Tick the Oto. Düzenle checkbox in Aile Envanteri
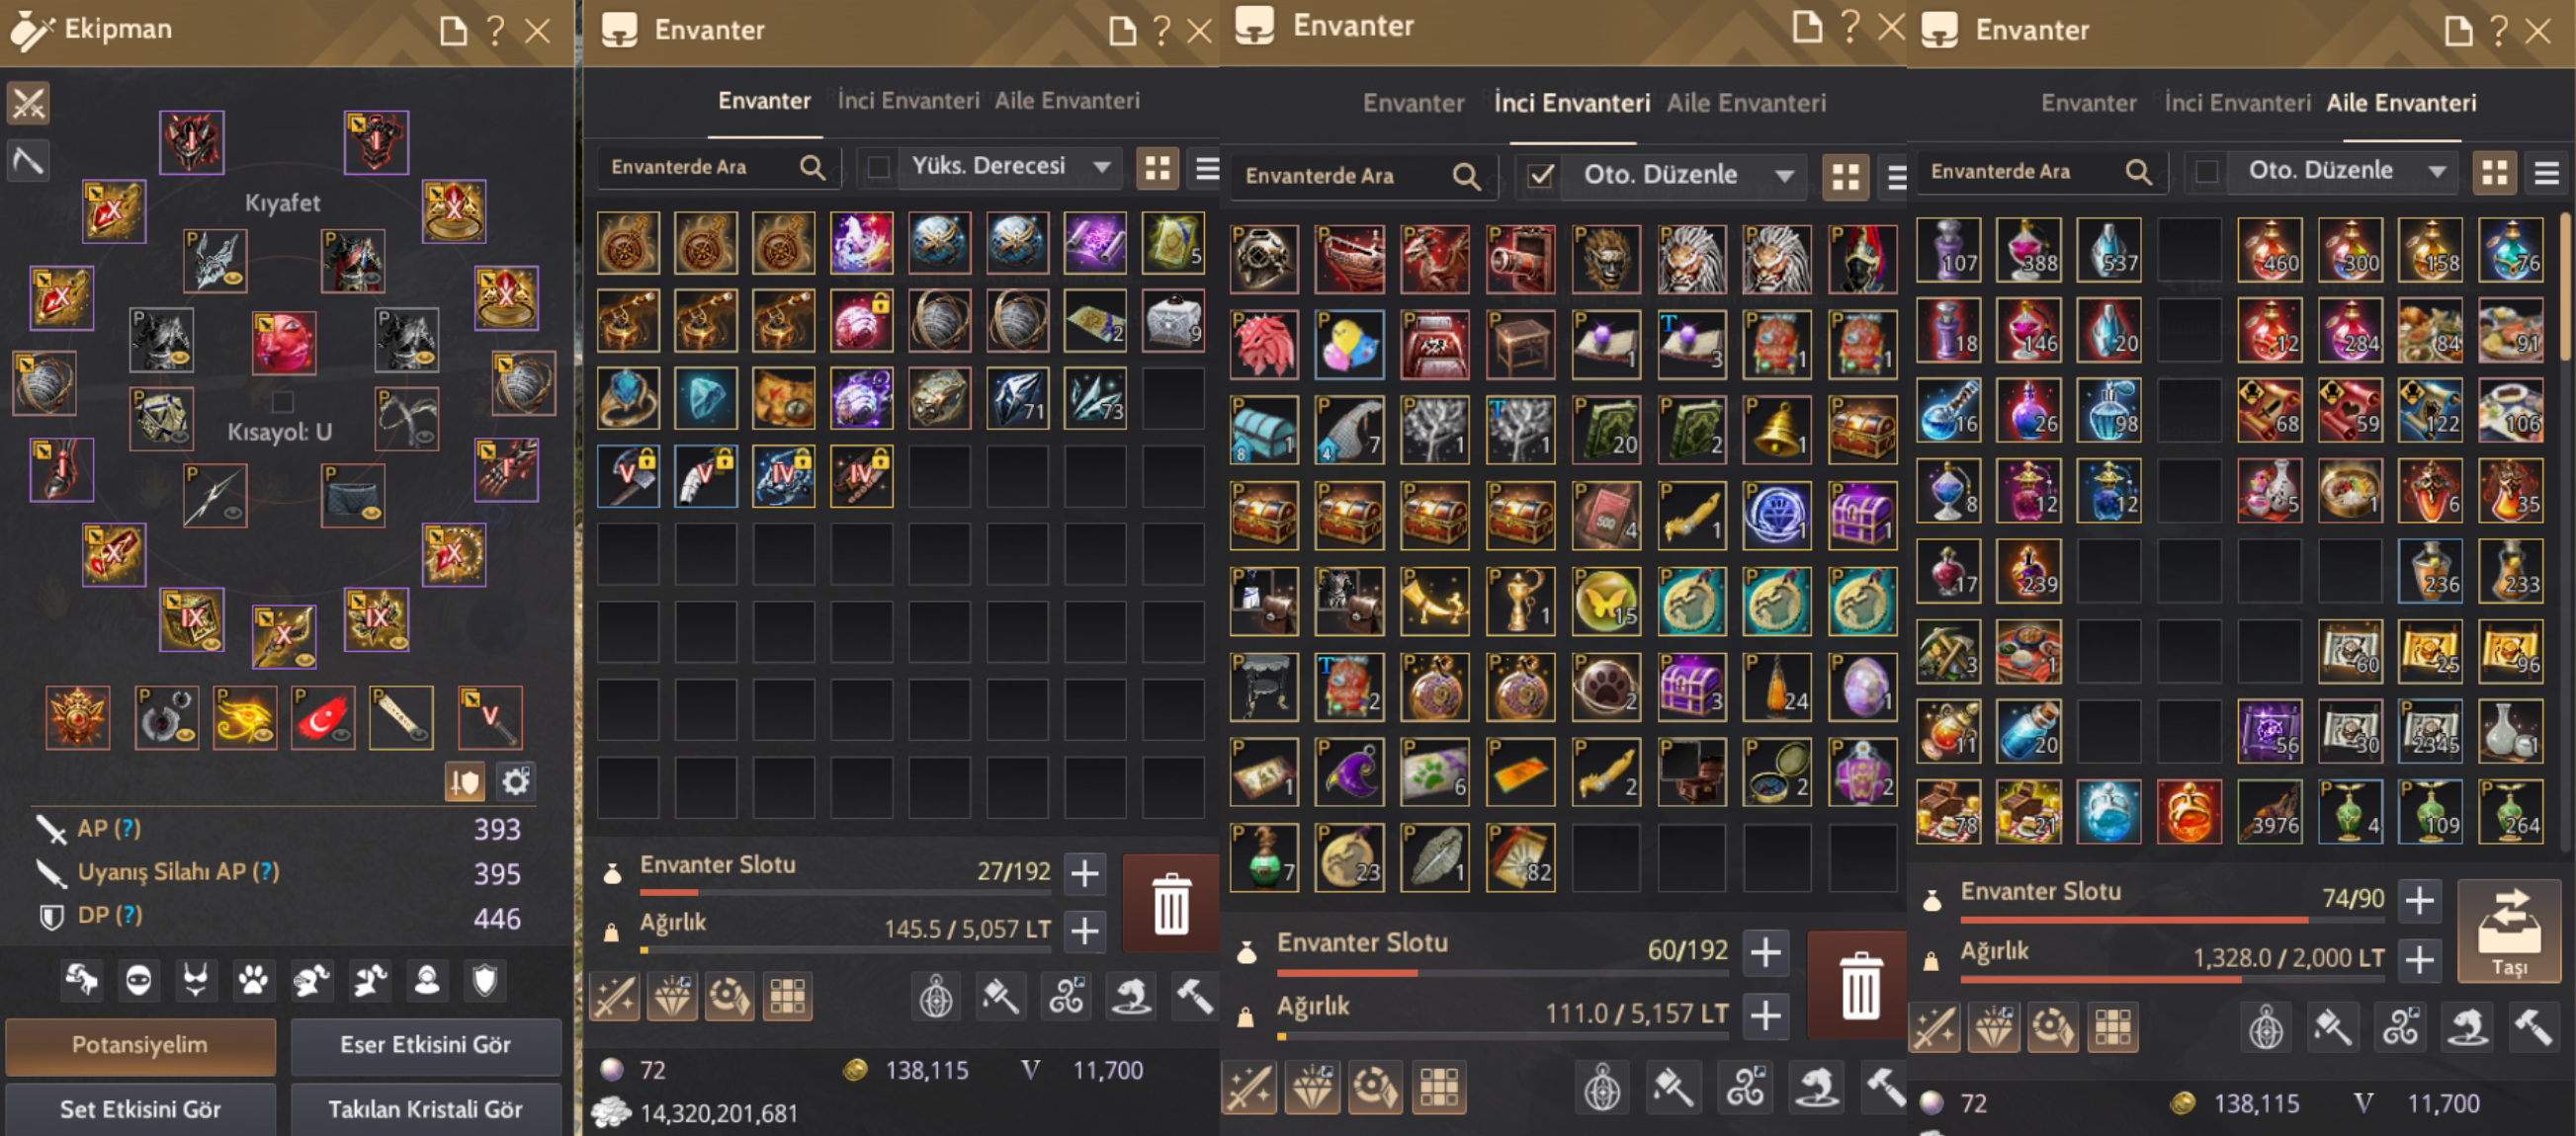Screen dimensions: 2576x1136 2207,172
